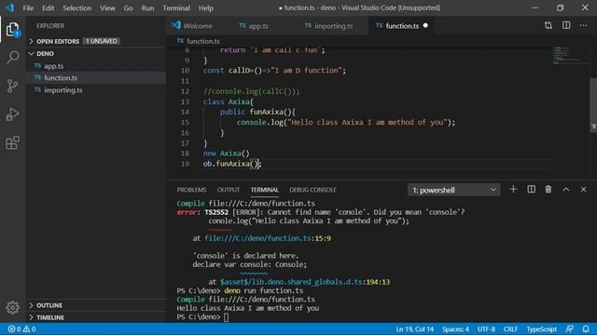Click the VS Code logo in title bar

(x=9, y=7)
